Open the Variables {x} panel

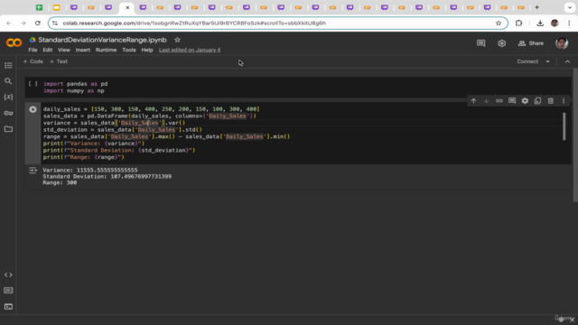tap(8, 97)
